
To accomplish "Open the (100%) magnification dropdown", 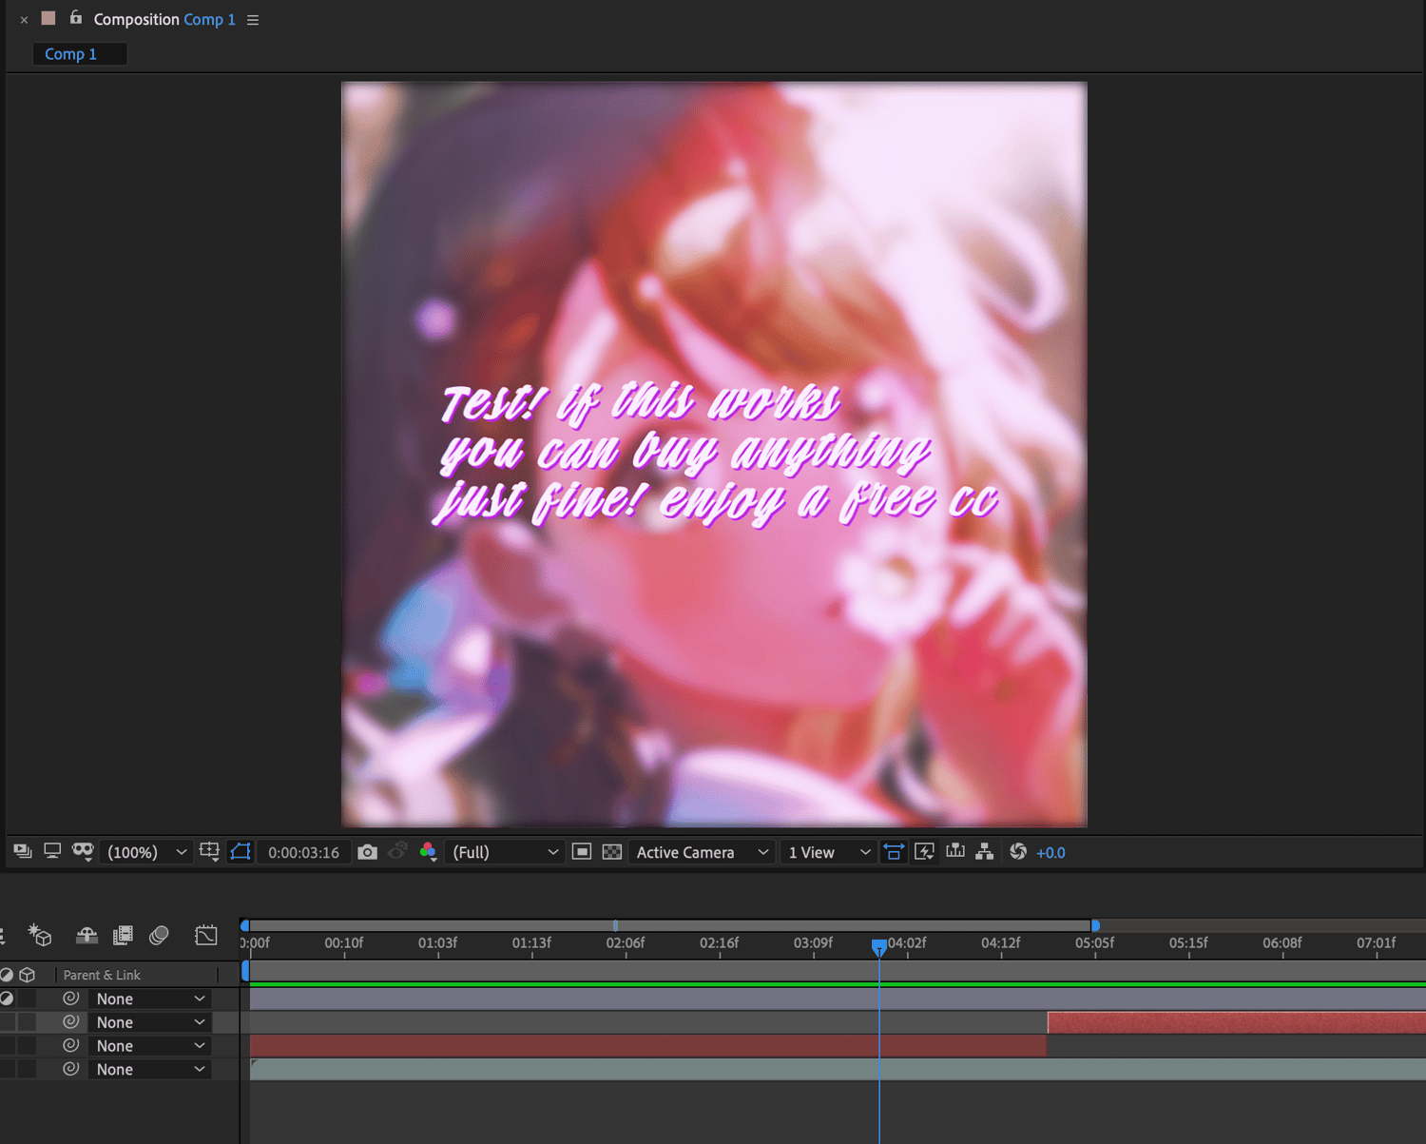I will click(145, 853).
